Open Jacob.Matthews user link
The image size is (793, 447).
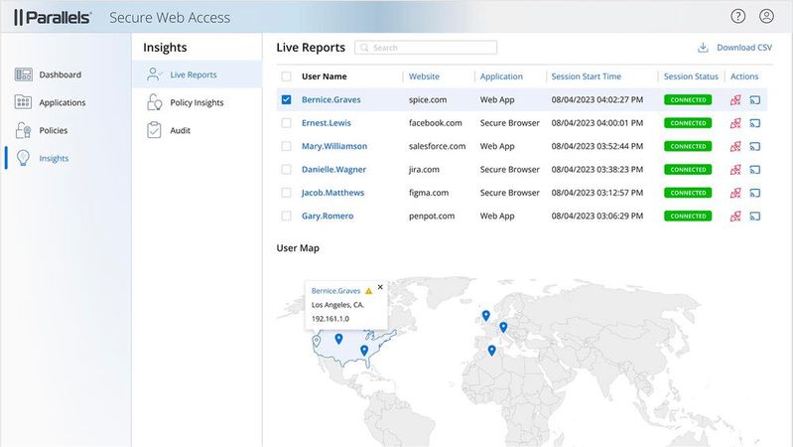[x=332, y=193]
